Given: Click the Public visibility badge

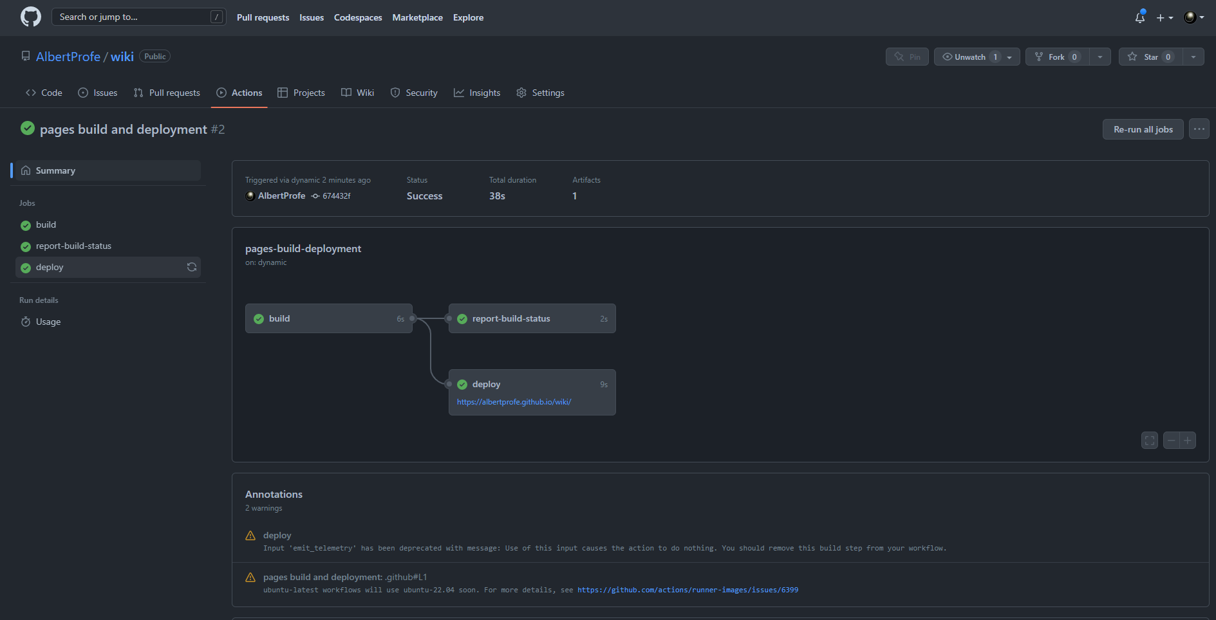Looking at the screenshot, I should point(155,57).
